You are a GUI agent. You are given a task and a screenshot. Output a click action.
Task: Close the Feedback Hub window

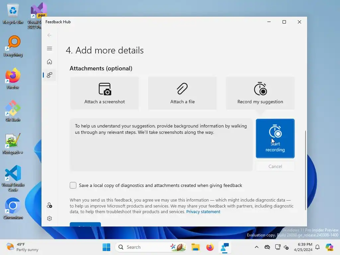click(x=299, y=22)
